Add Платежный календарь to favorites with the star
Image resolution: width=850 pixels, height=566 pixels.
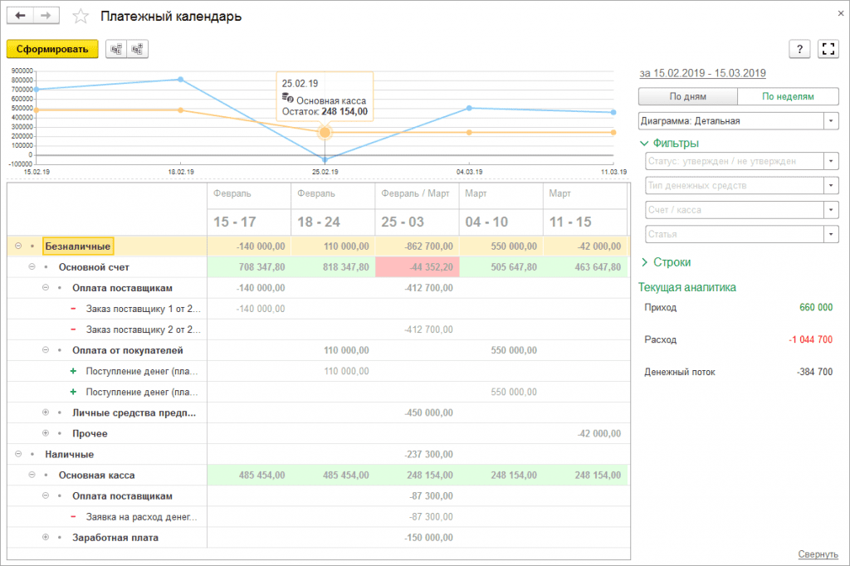(x=81, y=17)
